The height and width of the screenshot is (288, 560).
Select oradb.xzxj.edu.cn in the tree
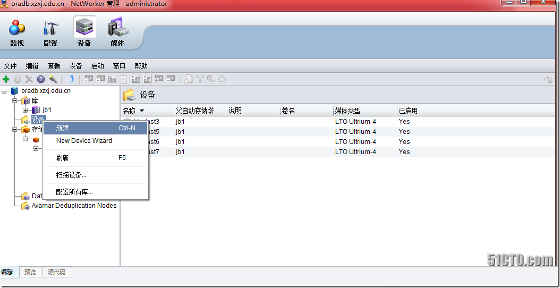click(46, 91)
